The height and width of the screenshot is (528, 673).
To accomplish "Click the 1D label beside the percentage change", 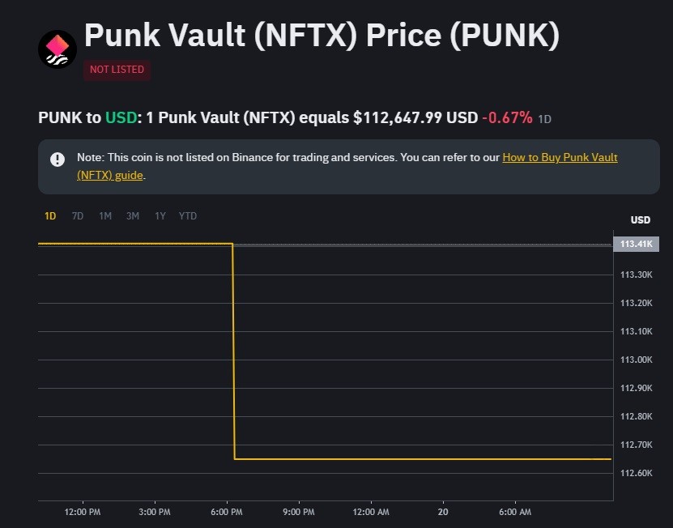I will pos(545,119).
